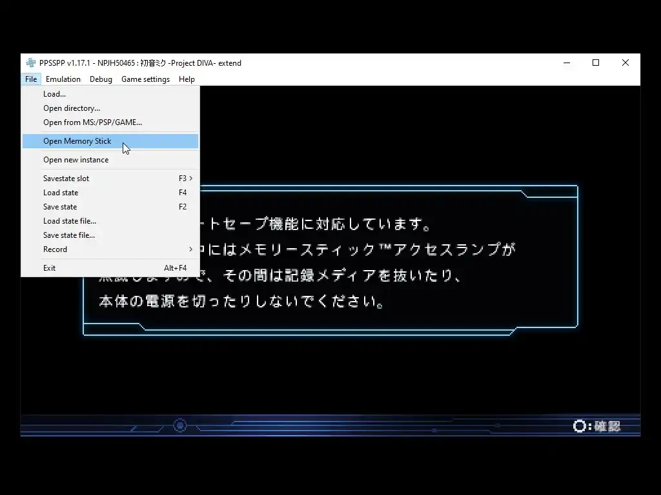
Task: Open the Emulation menu
Action: [63, 79]
